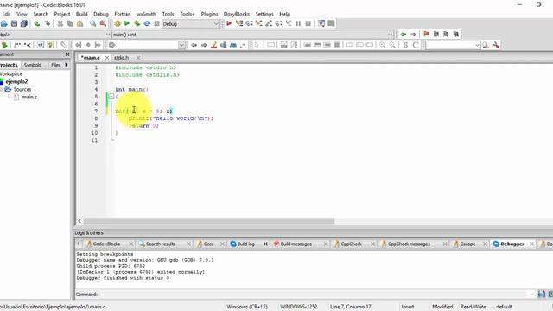Open the Build menu

81,14
